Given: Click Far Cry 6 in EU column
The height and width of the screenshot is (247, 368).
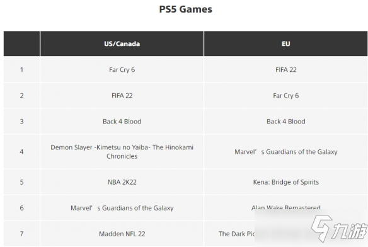Looking at the screenshot, I should [286, 96].
